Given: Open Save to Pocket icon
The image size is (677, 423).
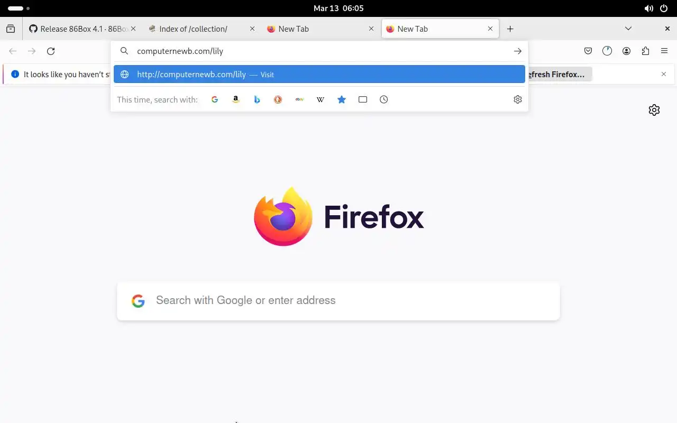Looking at the screenshot, I should click(x=588, y=51).
